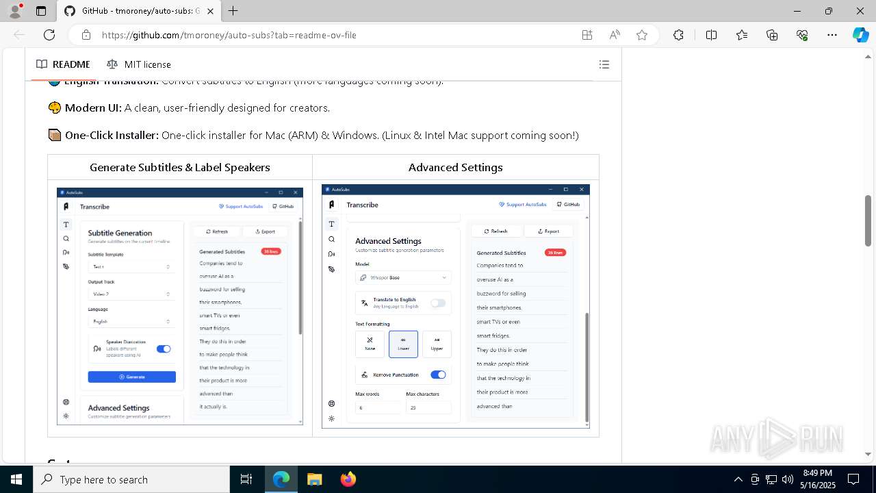876x493 pixels.
Task: Refresh the current page
Action: 49,35
